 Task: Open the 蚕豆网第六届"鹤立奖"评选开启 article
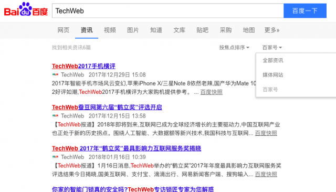pyautogui.click(x=107, y=107)
